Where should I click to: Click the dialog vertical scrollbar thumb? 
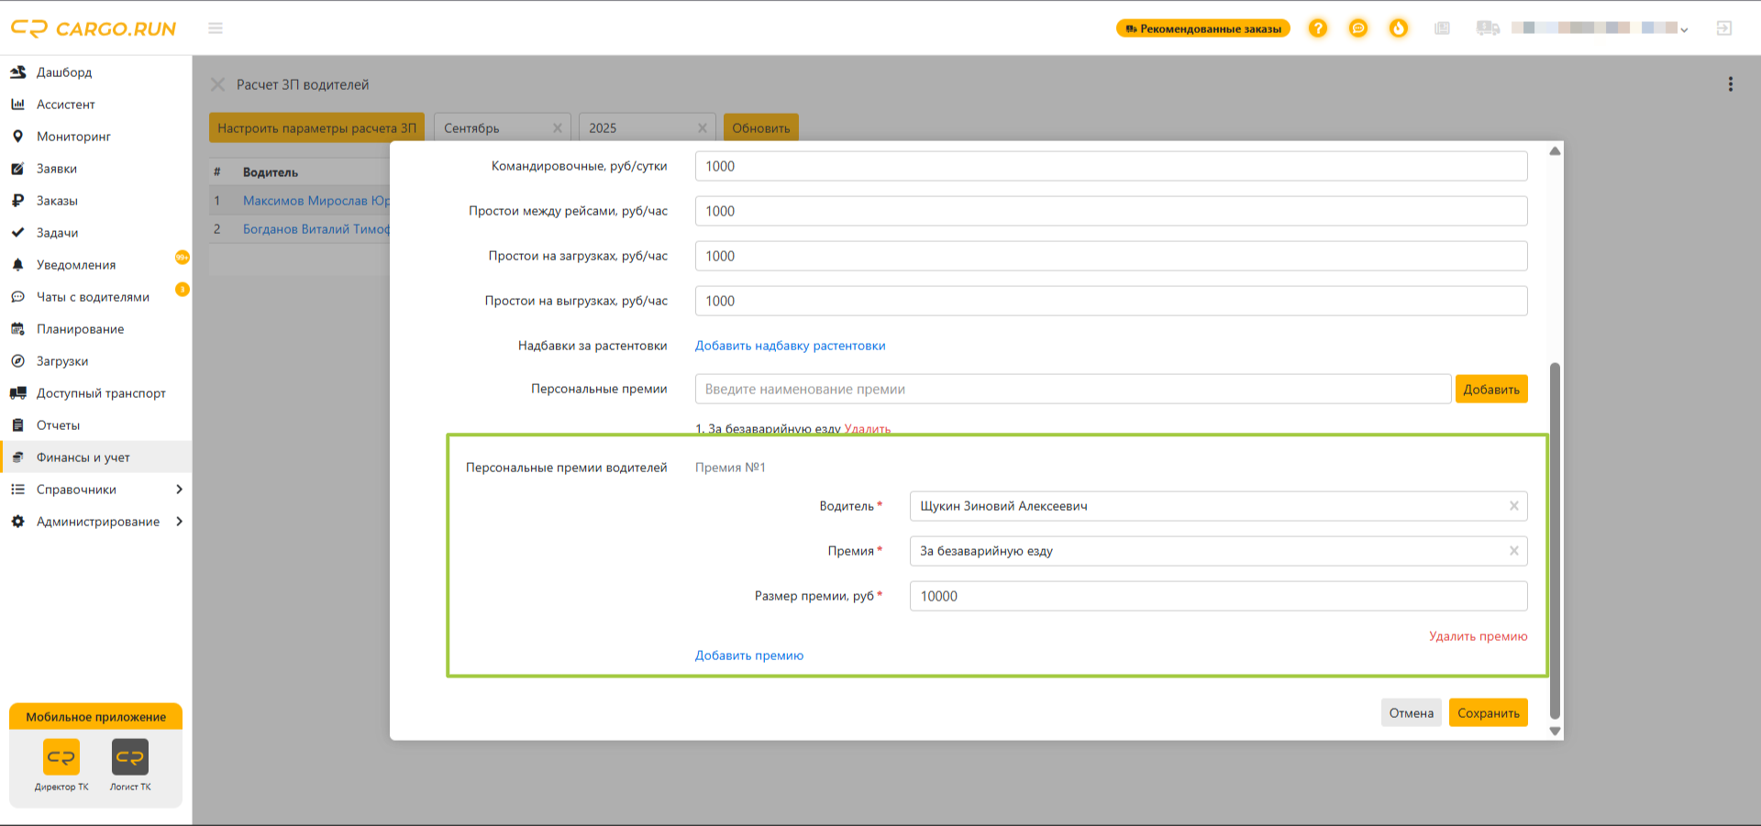(x=1555, y=541)
